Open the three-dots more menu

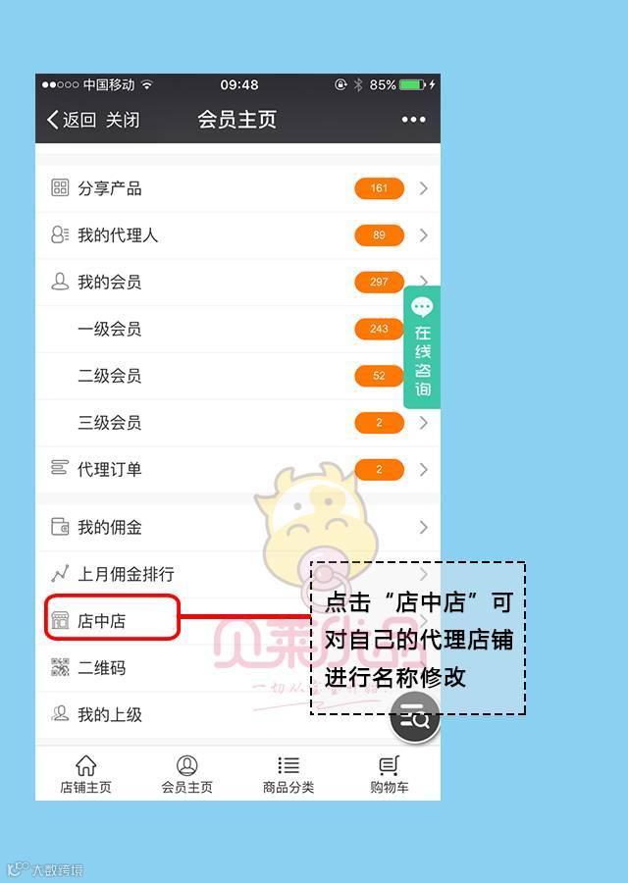pos(413,120)
